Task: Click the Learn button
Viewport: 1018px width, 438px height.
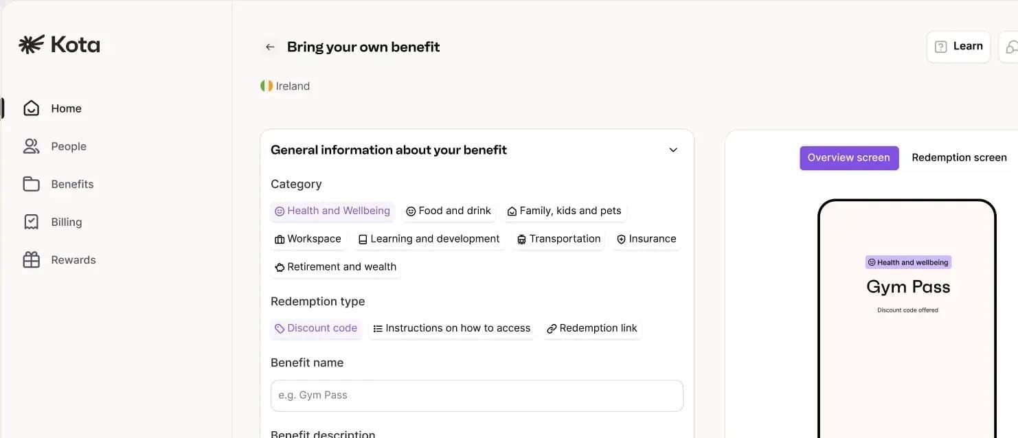Action: 958,47
